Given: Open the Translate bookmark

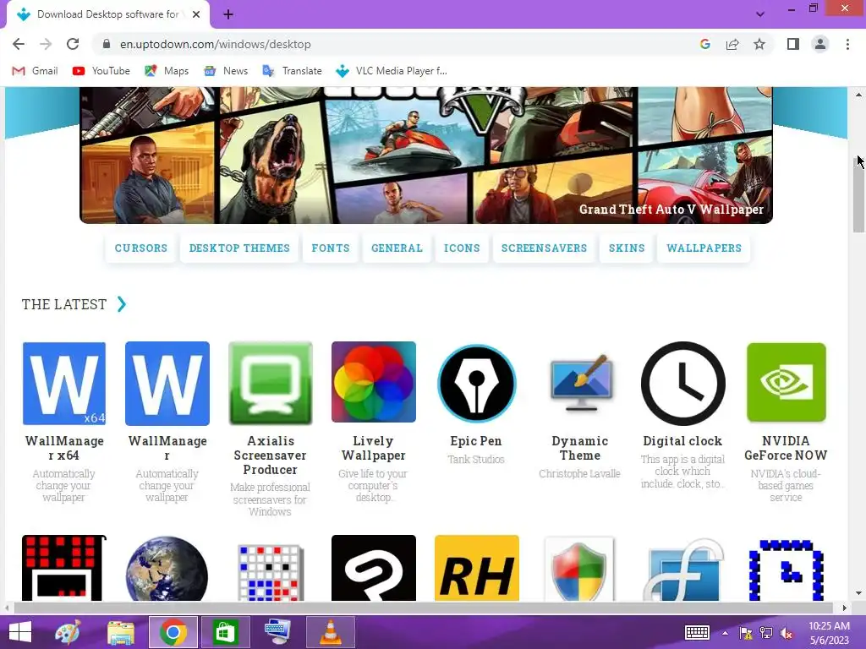Looking at the screenshot, I should (x=292, y=71).
